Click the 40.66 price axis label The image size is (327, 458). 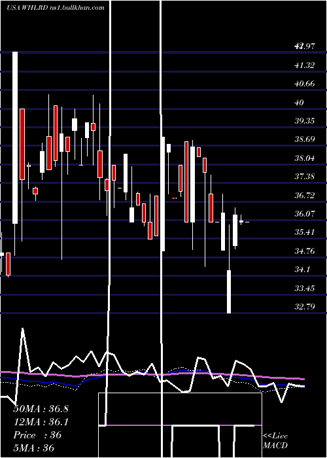coord(305,84)
